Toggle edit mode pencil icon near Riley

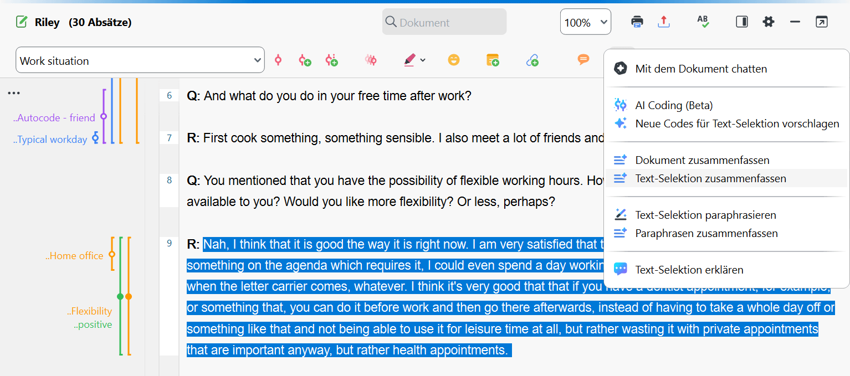coord(22,22)
